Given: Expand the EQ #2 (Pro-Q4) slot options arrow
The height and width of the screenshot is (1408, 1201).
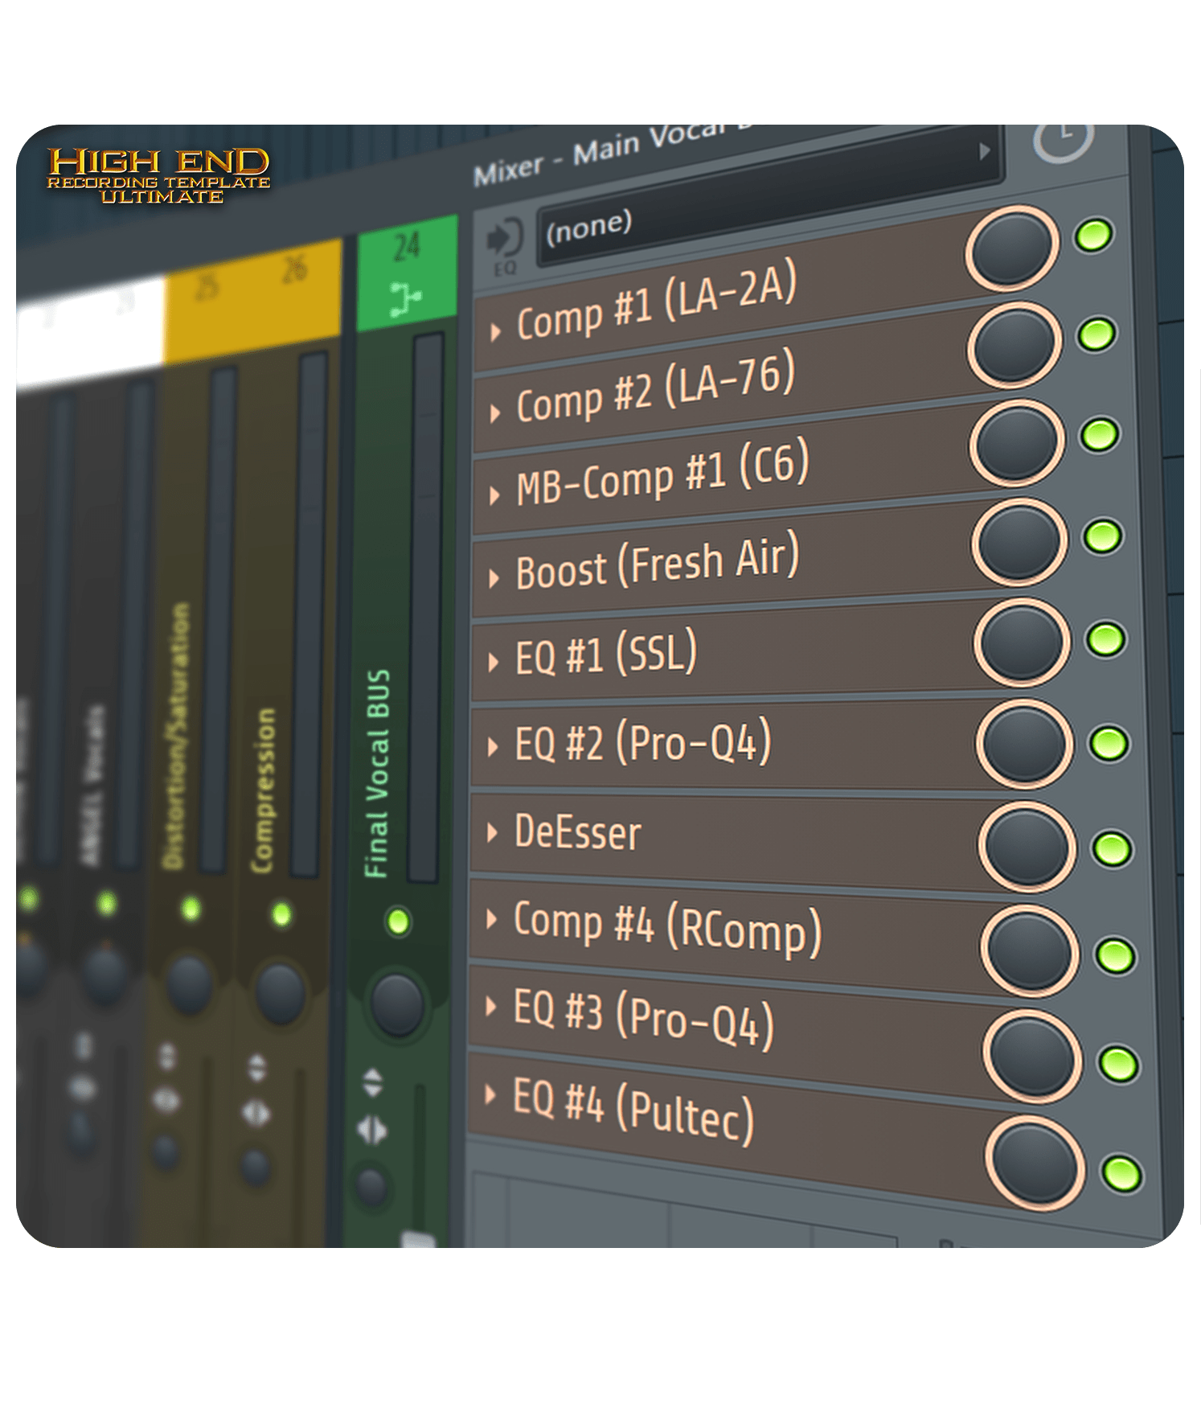Looking at the screenshot, I should [x=493, y=747].
